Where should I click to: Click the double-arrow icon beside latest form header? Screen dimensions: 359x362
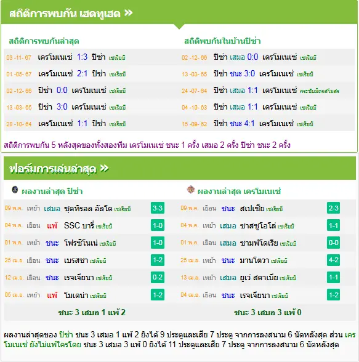click(104, 168)
